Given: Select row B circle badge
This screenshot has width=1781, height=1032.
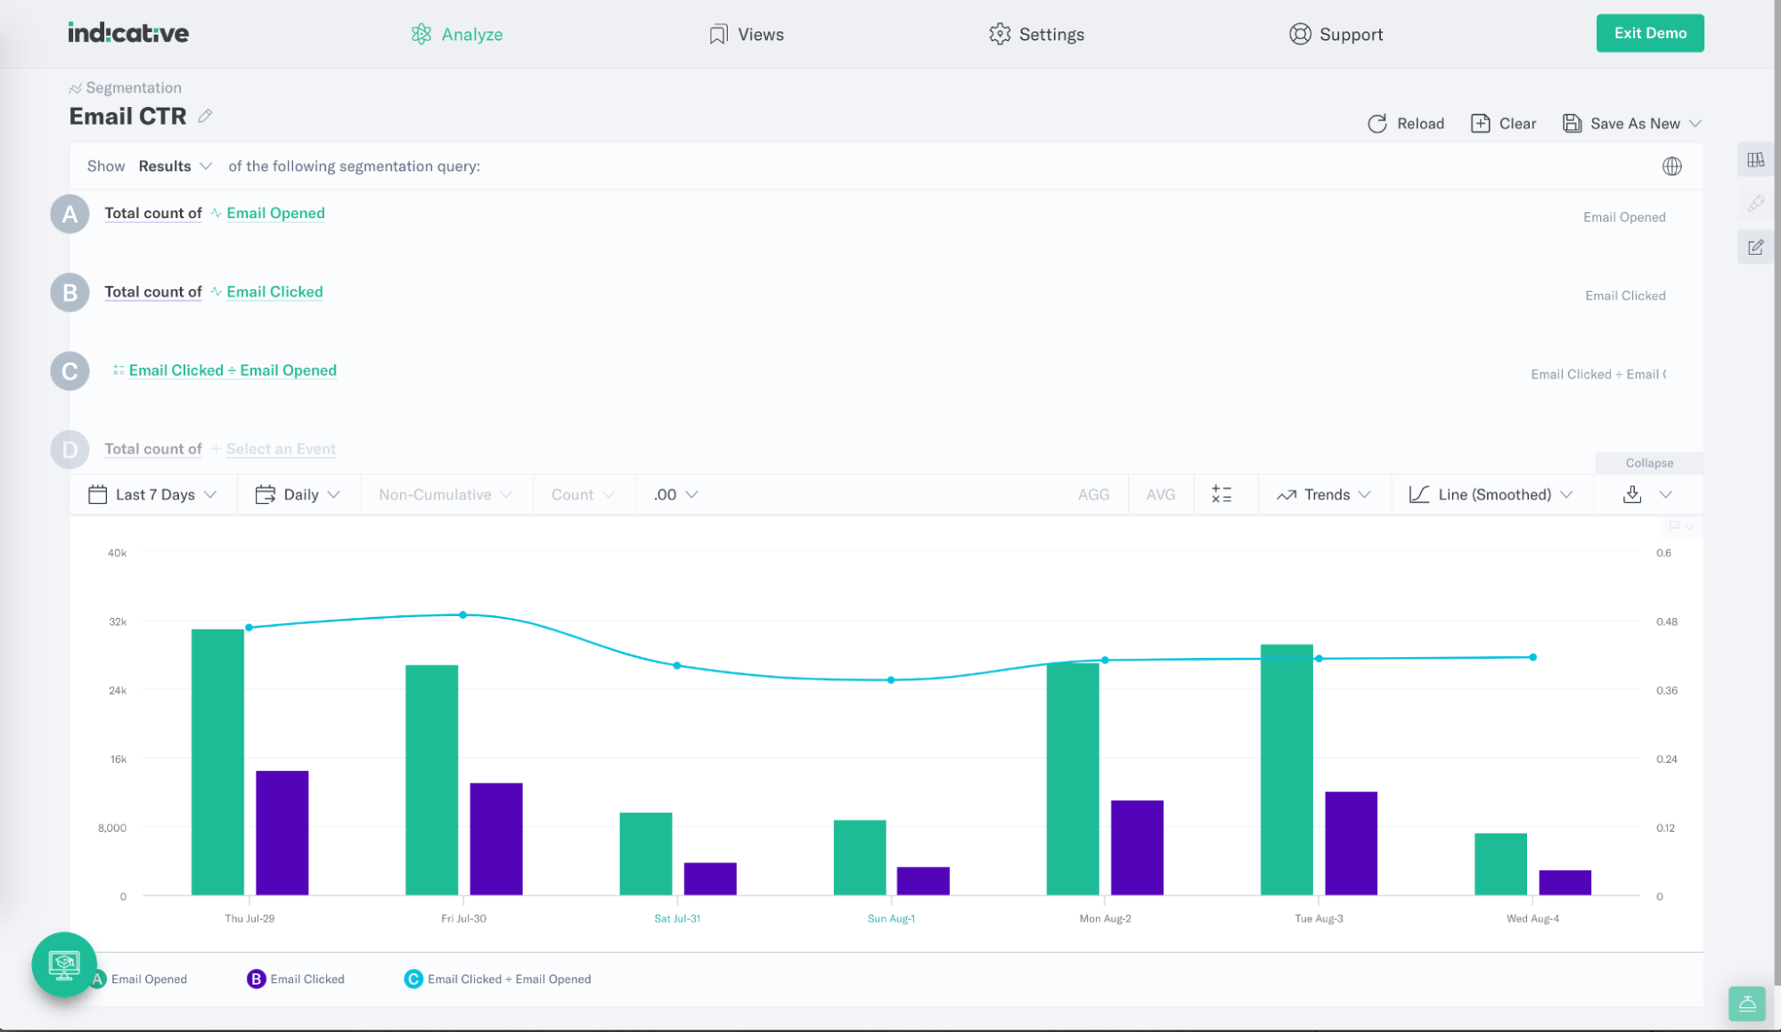Looking at the screenshot, I should pos(69,293).
